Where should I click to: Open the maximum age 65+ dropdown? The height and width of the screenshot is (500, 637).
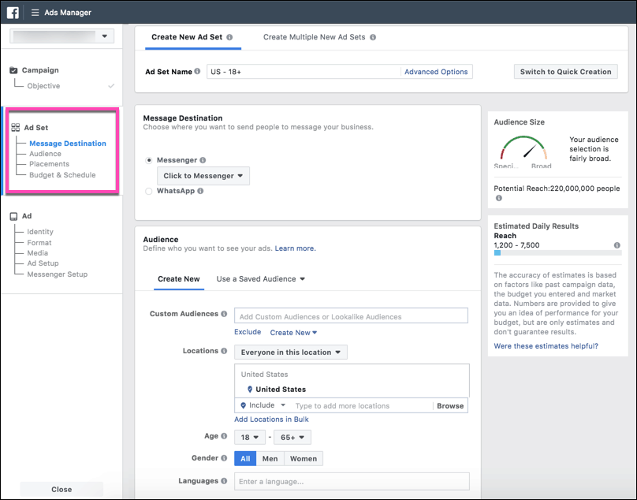[292, 438]
